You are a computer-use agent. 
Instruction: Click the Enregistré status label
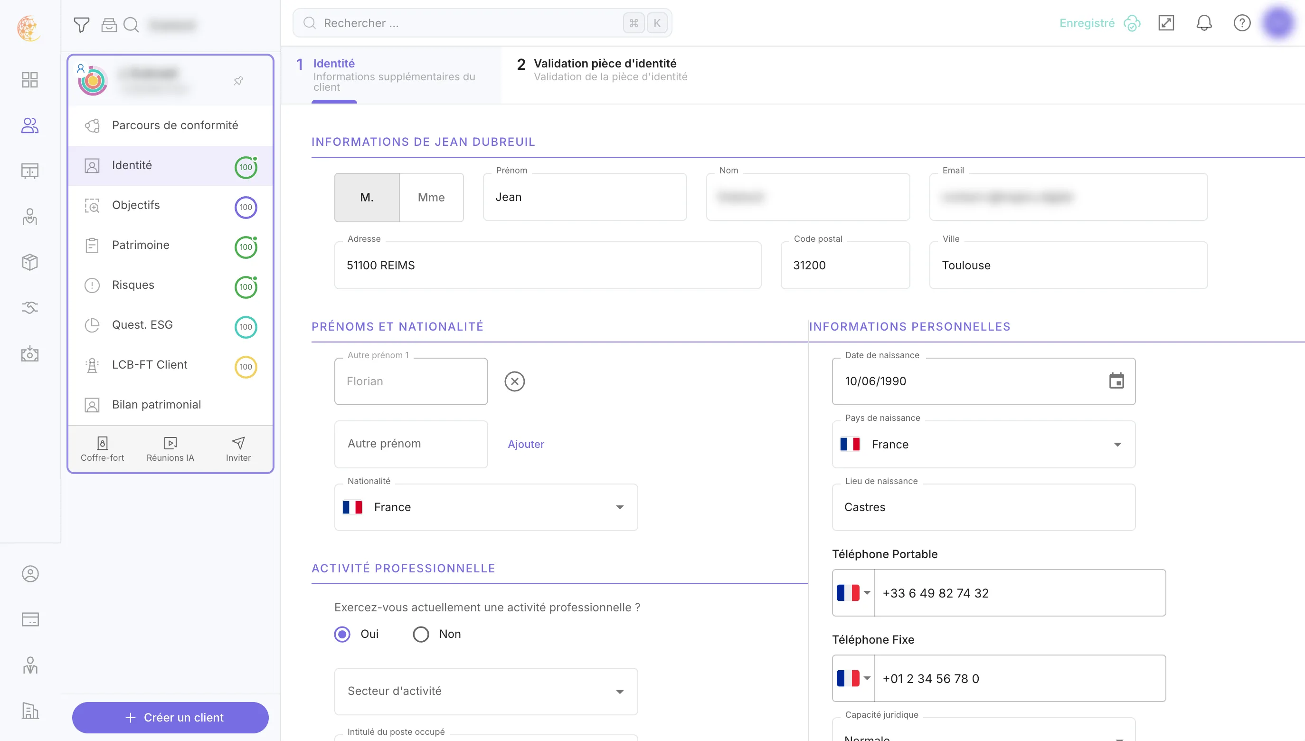click(x=1087, y=23)
